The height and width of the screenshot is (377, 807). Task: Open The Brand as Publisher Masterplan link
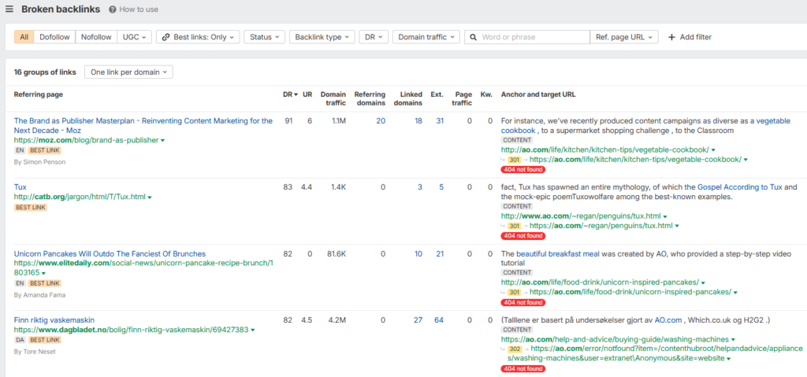pyautogui.click(x=143, y=125)
